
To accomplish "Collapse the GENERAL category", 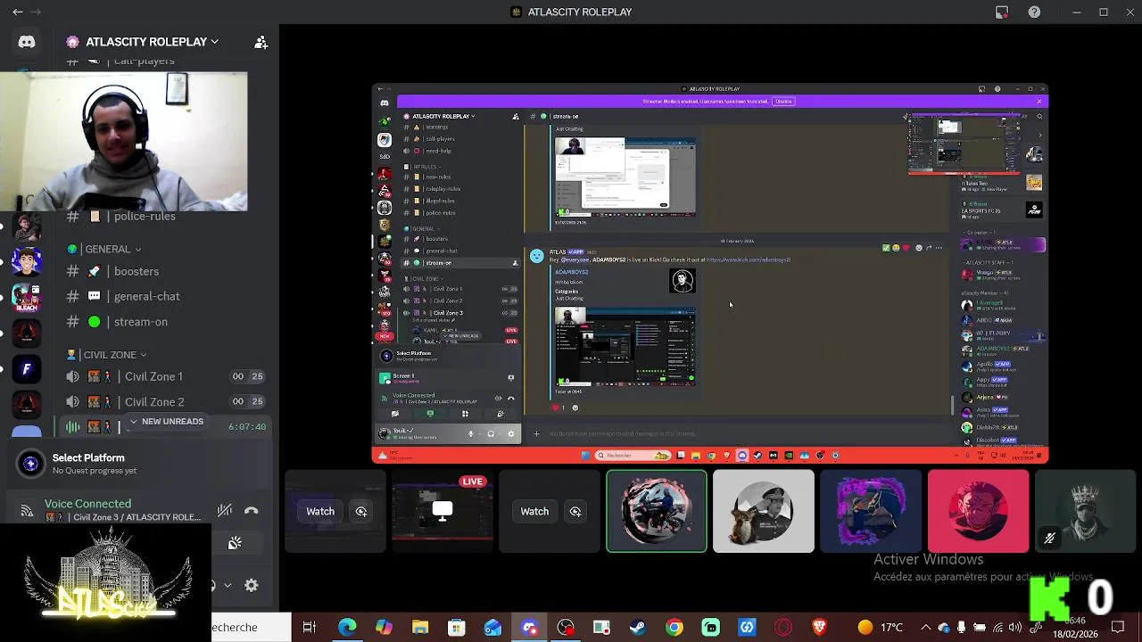I will click(x=107, y=249).
